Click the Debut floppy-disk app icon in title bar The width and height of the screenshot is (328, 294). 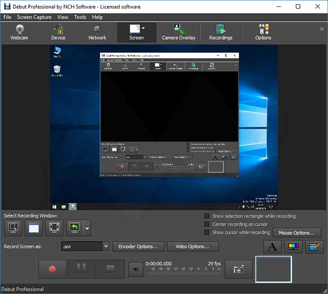(7, 6)
